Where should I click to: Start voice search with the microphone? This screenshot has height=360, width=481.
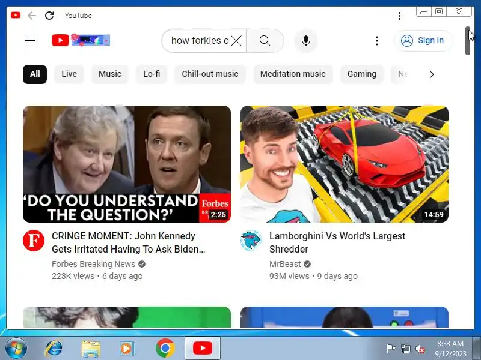click(306, 40)
